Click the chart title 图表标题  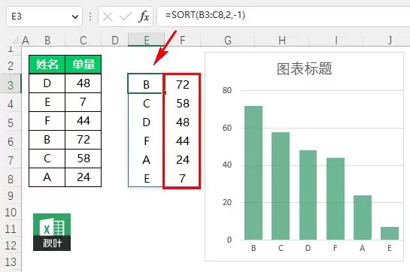coord(305,68)
